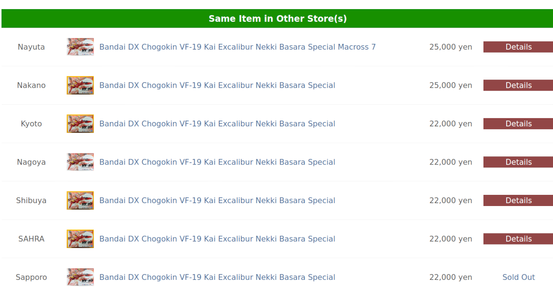Follow the Kyoto store item title link
This screenshot has height=302, width=553.
pos(217,124)
